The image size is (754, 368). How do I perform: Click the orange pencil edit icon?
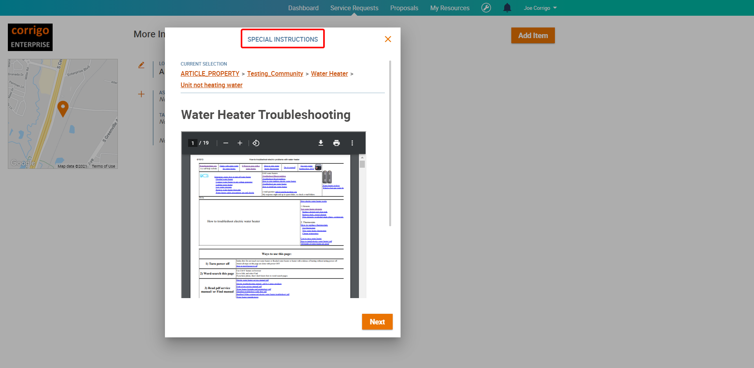tap(141, 65)
